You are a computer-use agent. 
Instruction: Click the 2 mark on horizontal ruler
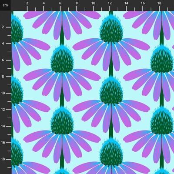pos(27,3)
